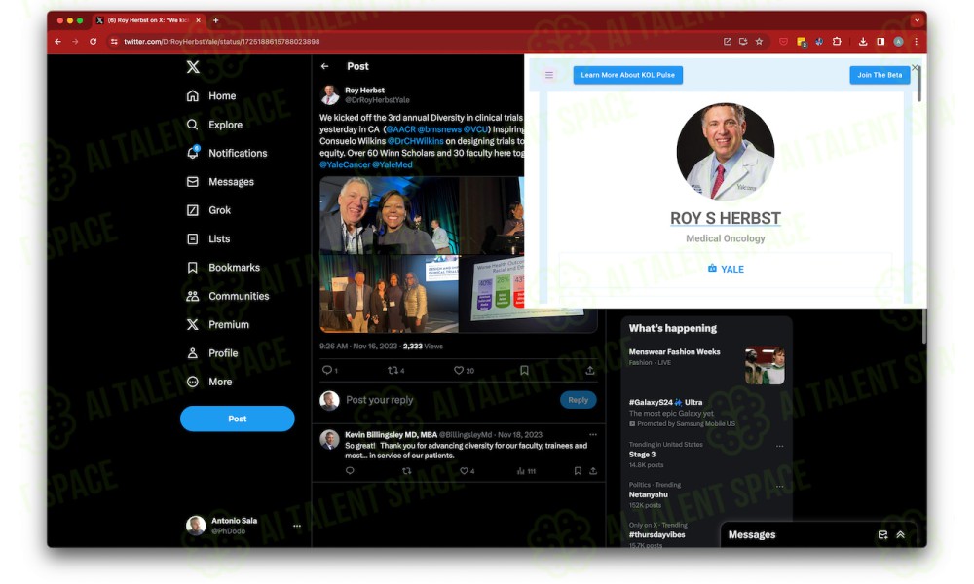
Task: Open Profile page
Action: click(x=211, y=353)
